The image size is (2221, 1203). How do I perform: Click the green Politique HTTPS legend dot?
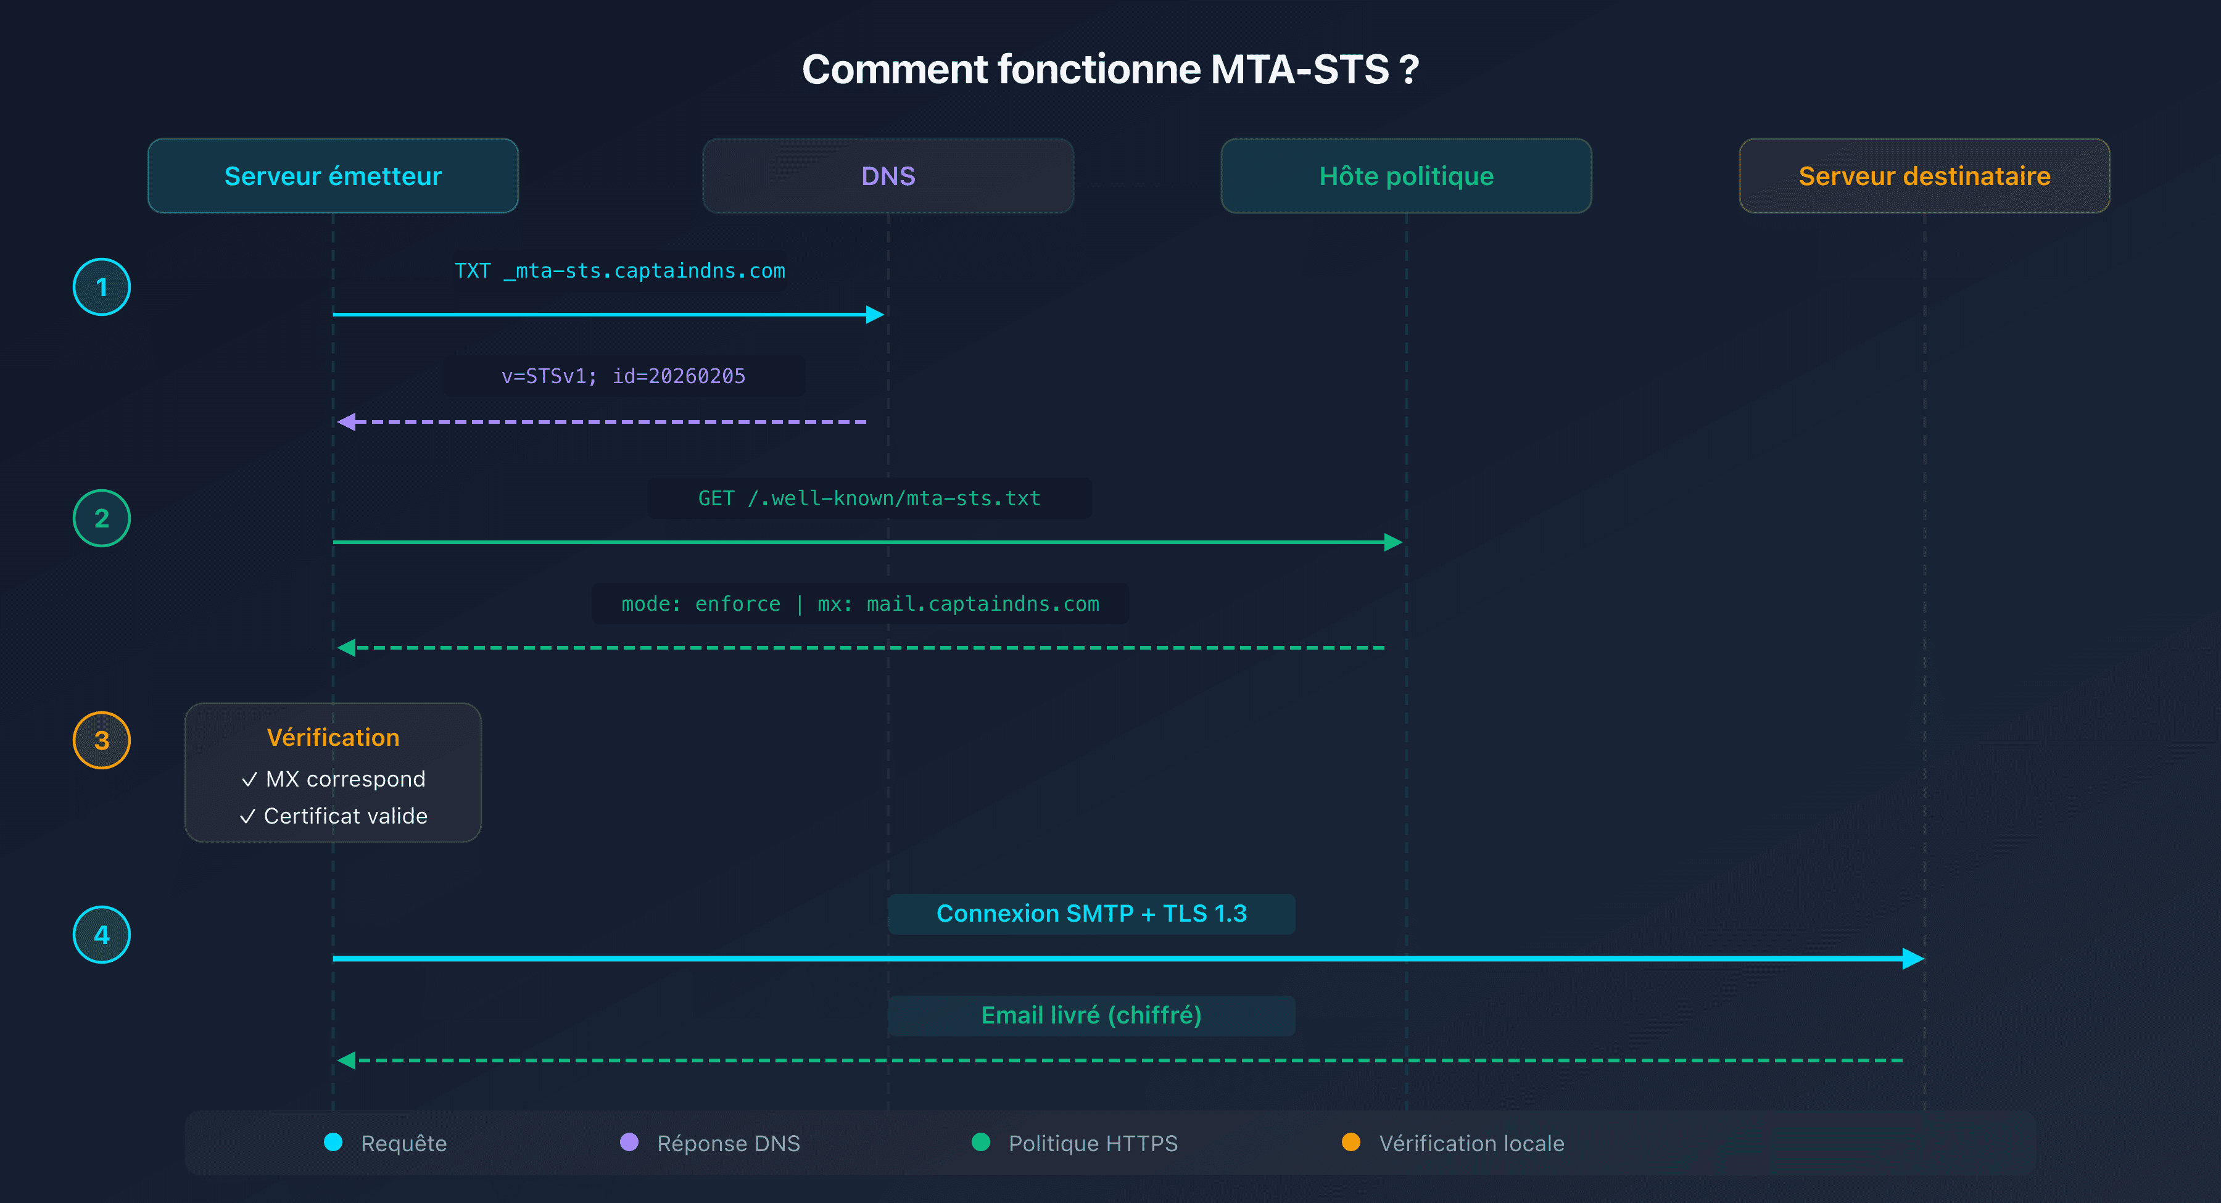point(981,1142)
